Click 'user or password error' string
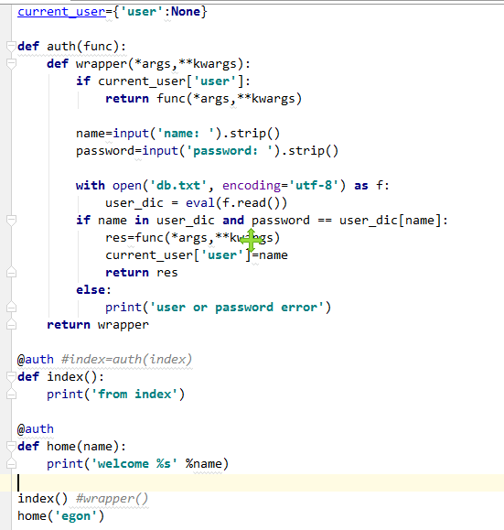Screen dimensions: 504x530 point(237,308)
